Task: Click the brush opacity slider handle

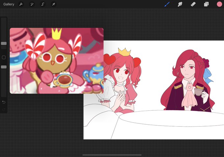Action: pyautogui.click(x=4, y=67)
